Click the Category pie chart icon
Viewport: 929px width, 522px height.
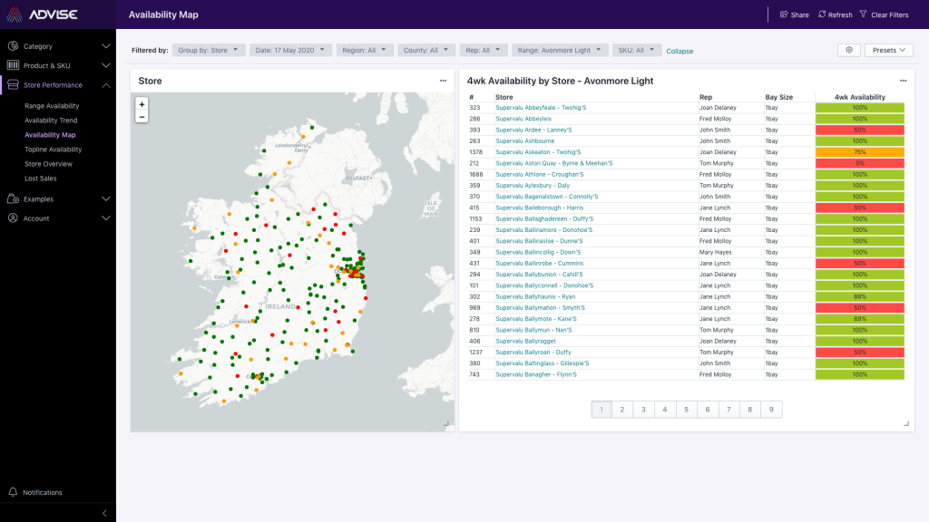(13, 46)
